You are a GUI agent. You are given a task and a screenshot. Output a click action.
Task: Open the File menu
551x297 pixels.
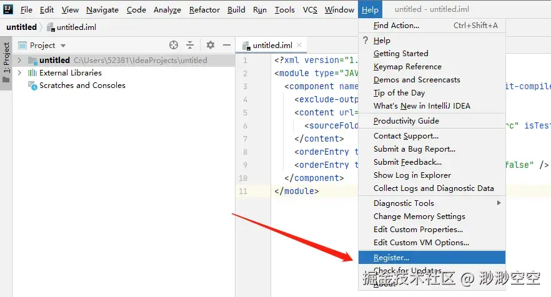tap(26, 10)
